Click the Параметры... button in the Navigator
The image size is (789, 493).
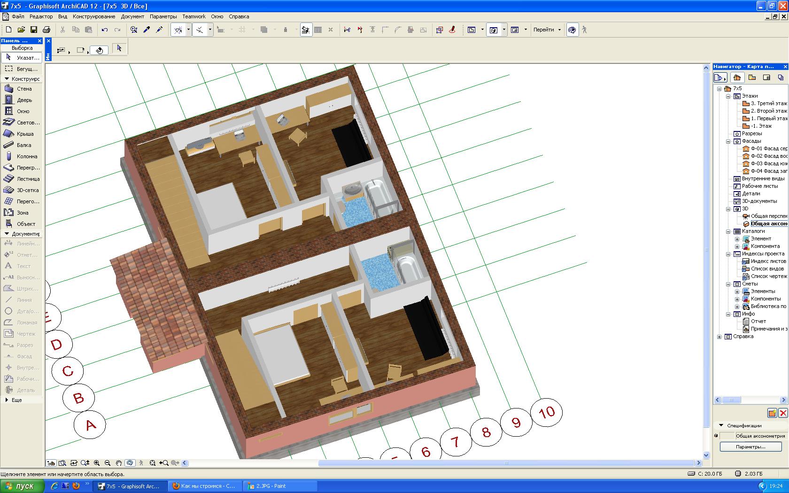click(x=750, y=447)
